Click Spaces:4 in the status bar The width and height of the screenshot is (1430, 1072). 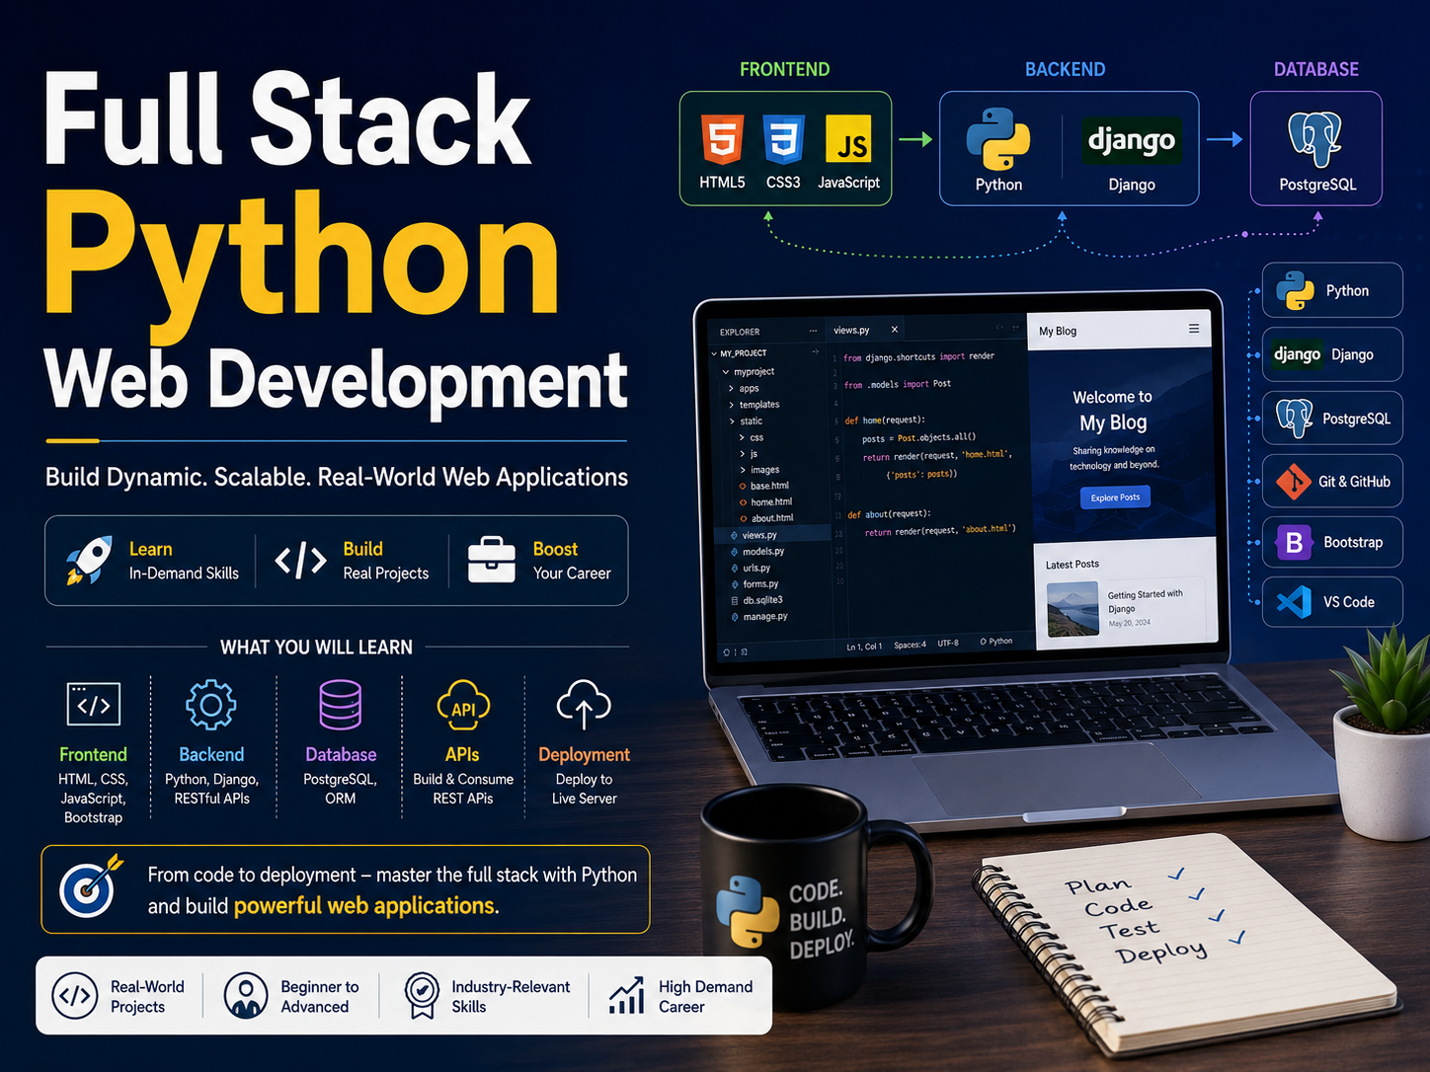[x=910, y=645]
